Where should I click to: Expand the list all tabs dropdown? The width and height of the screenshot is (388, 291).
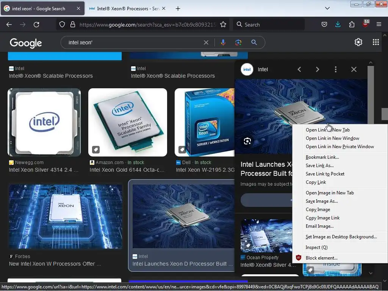(x=327, y=8)
